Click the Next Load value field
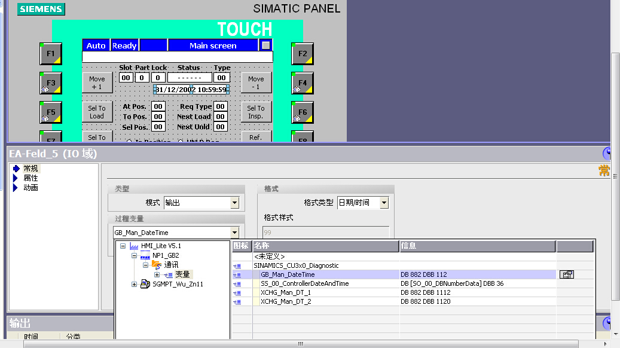 pyautogui.click(x=220, y=117)
